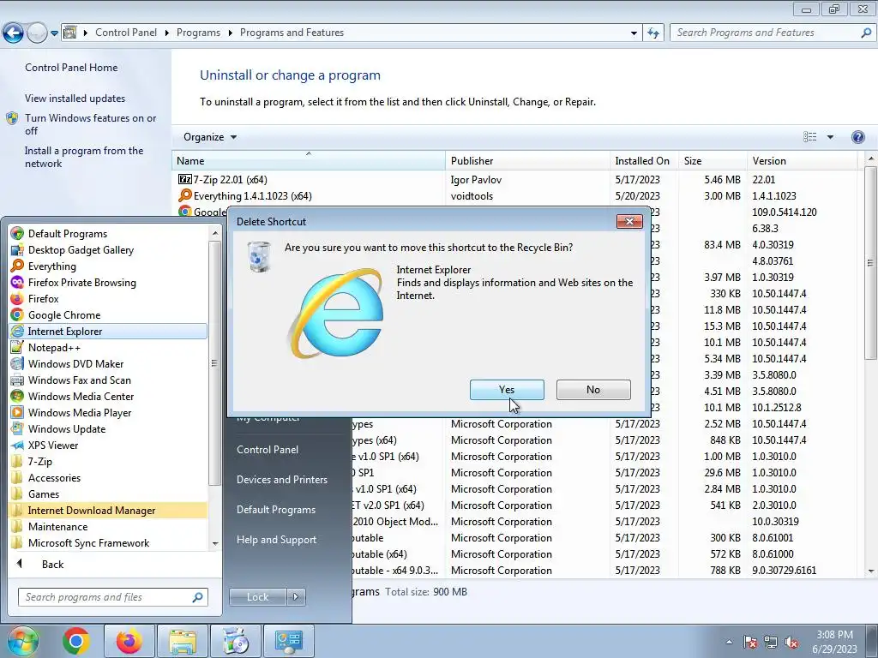Launch Desktop Gadget Gallery from program list

click(81, 249)
